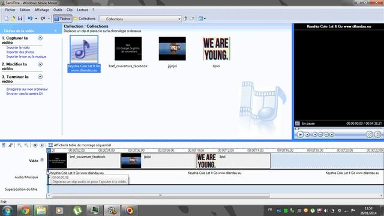Click the Importer la vidéo link

pos(18,48)
